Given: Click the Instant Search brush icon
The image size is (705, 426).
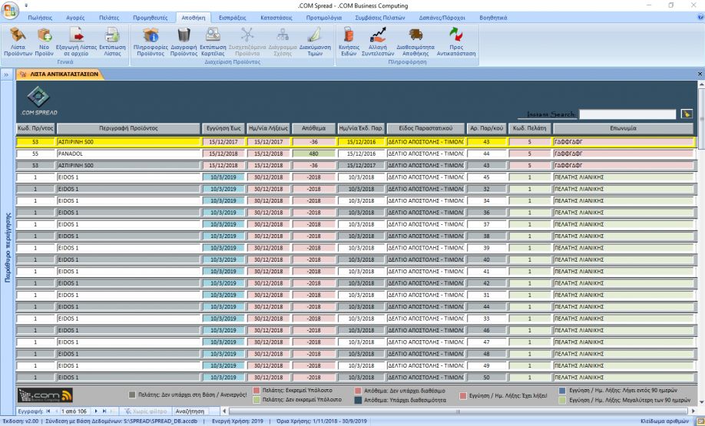Looking at the screenshot, I should click(687, 114).
